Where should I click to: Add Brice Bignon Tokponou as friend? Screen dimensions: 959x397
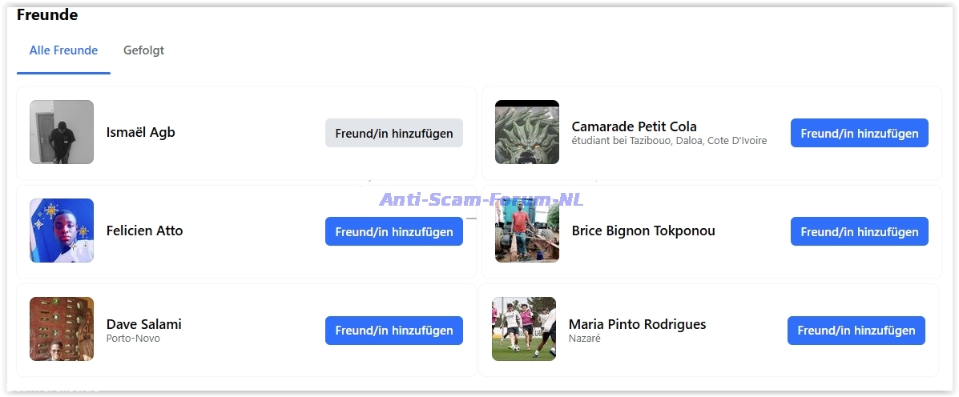(x=859, y=231)
